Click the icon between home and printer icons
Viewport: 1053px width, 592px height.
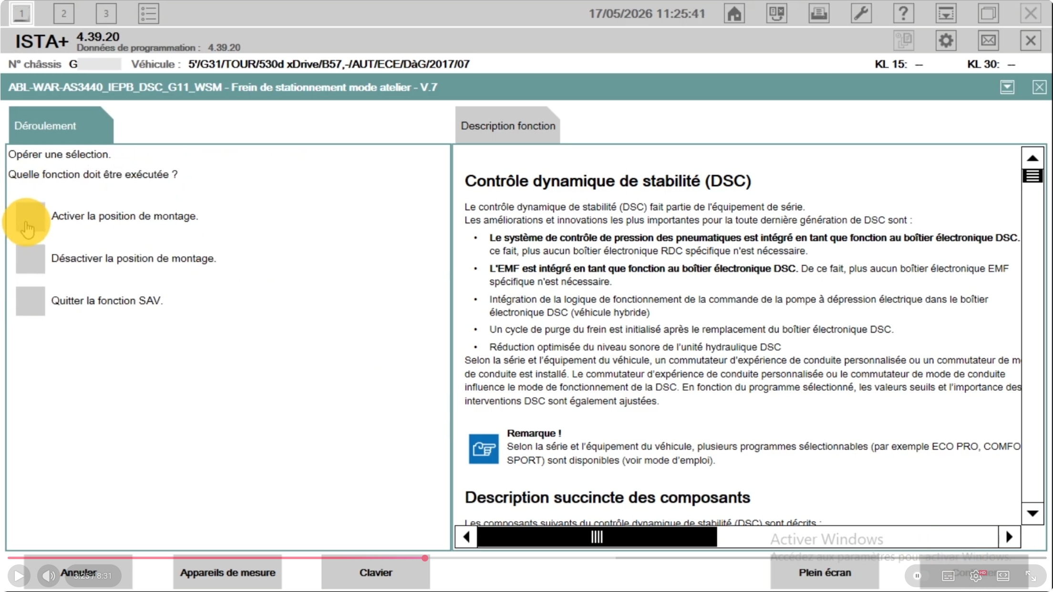(776, 13)
